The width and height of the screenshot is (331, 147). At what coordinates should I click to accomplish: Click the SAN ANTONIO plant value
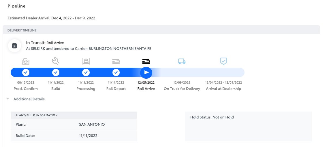click(x=92, y=125)
